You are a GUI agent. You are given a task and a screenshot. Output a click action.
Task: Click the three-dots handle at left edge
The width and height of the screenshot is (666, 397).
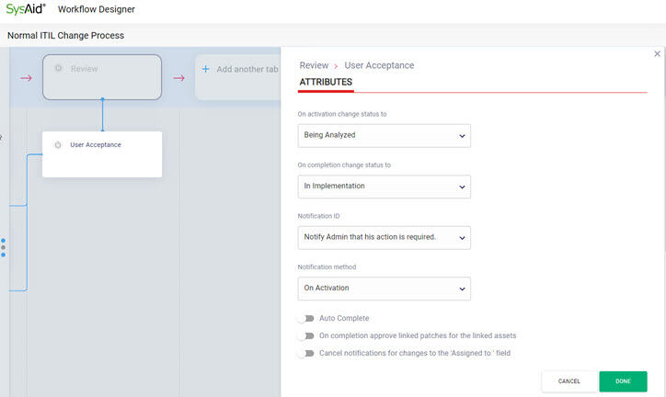click(4, 247)
